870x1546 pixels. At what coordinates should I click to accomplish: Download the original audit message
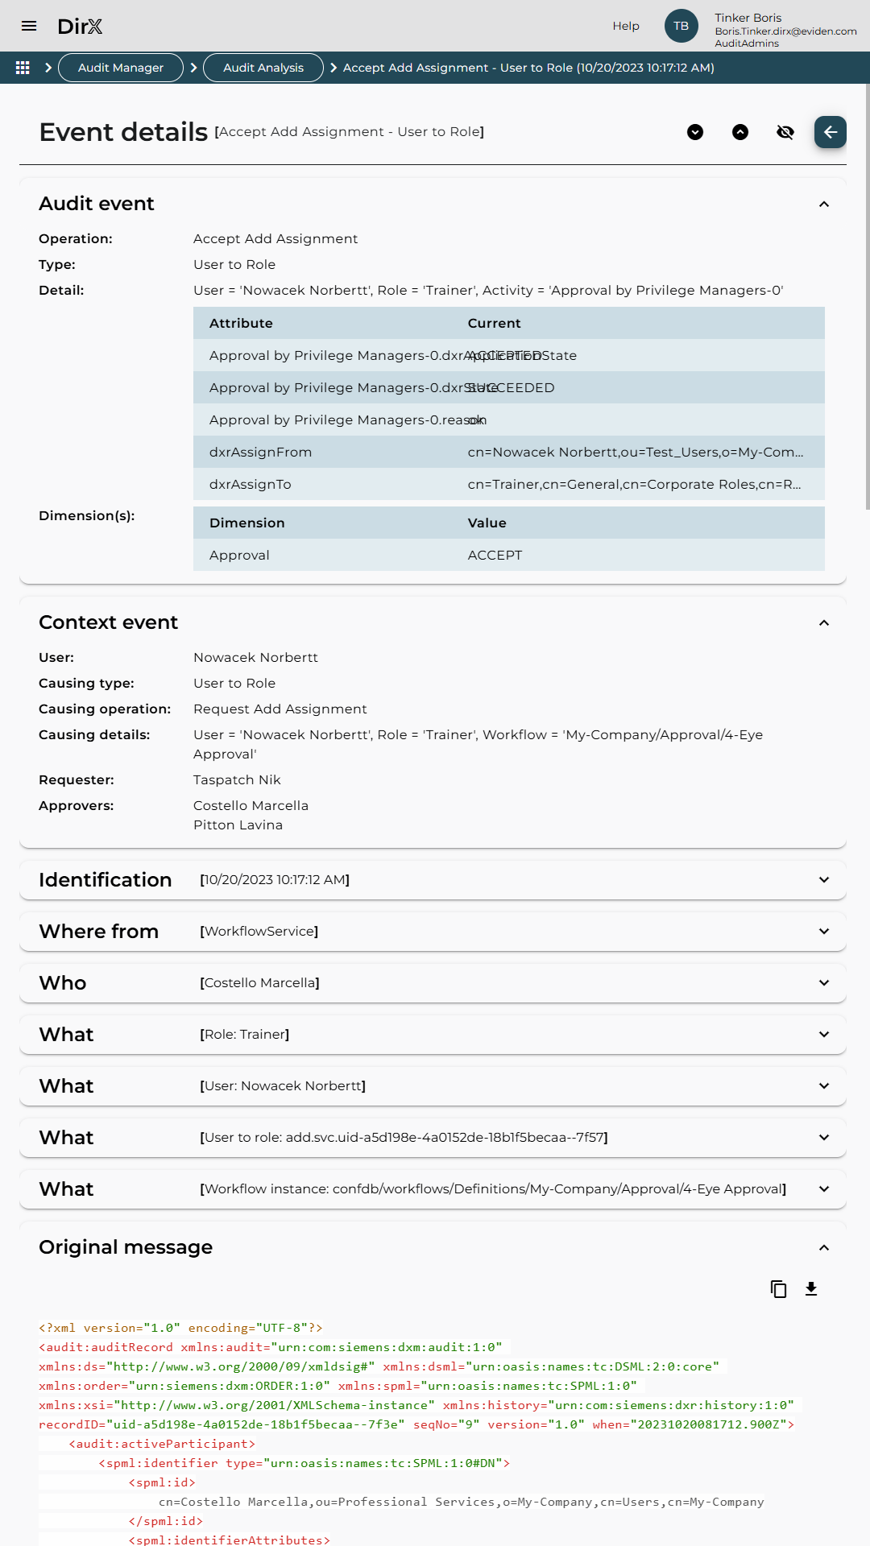811,1289
